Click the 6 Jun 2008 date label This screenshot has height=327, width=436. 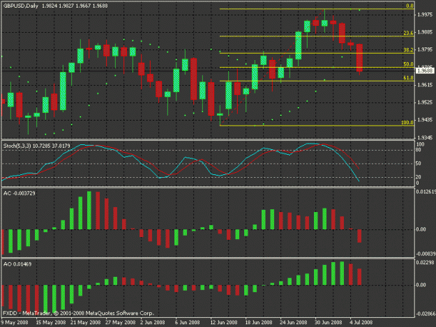[188, 323]
